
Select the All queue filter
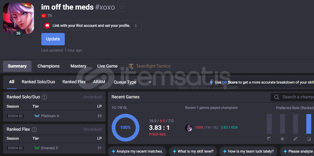[12, 82]
